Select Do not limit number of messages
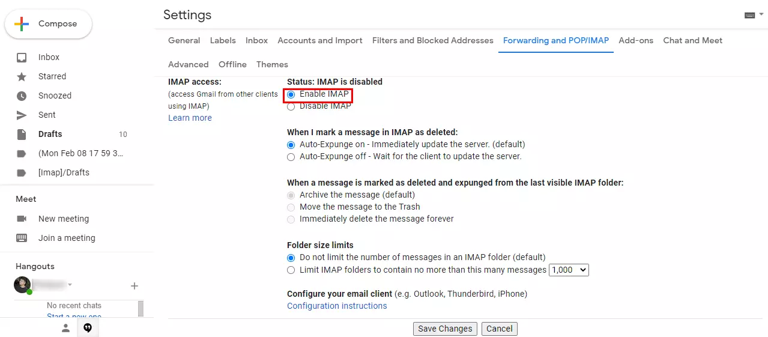 [291, 258]
